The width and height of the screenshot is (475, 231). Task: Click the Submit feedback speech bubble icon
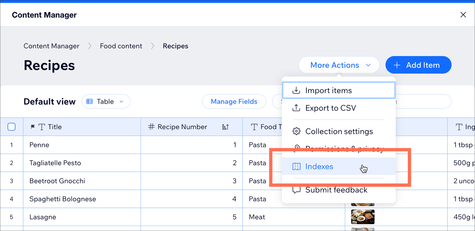pos(296,190)
